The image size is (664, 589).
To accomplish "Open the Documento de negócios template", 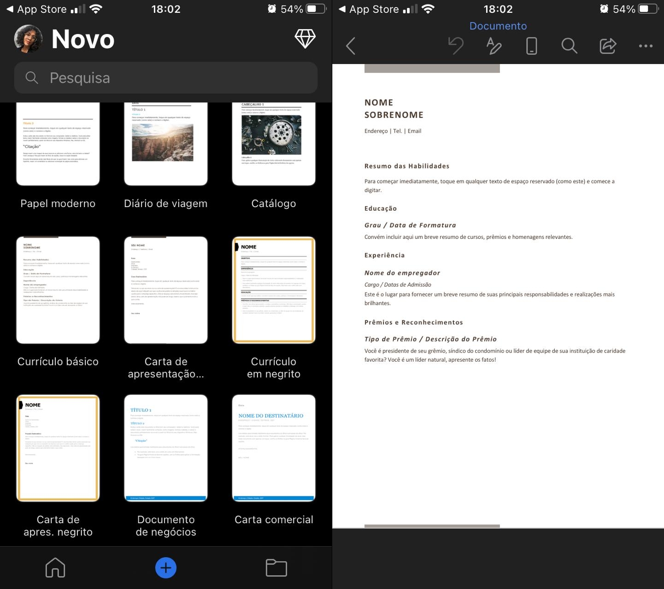I will (165, 448).
